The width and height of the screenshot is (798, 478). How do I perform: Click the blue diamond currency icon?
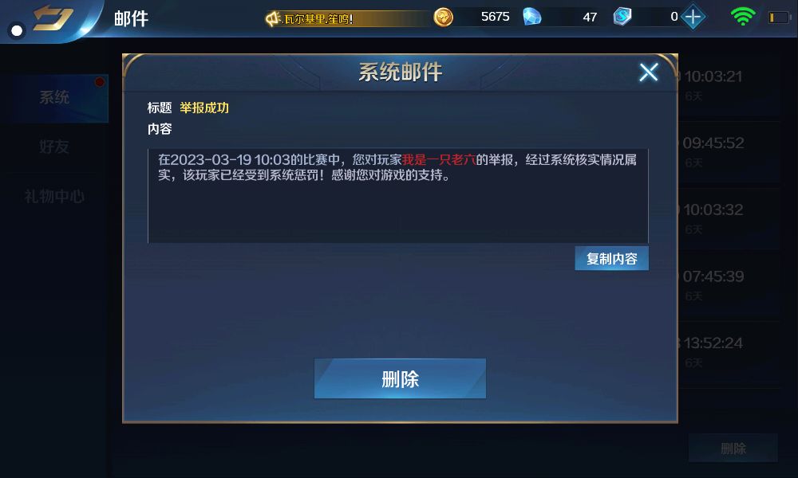tap(532, 17)
